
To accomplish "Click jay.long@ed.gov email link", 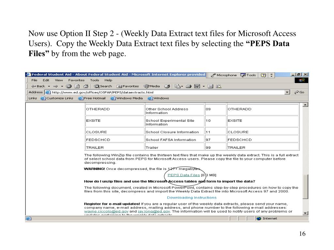I will coord(154,212).
